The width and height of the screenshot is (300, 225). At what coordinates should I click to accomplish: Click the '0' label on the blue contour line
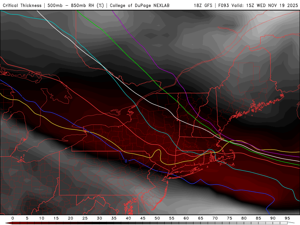126,161
